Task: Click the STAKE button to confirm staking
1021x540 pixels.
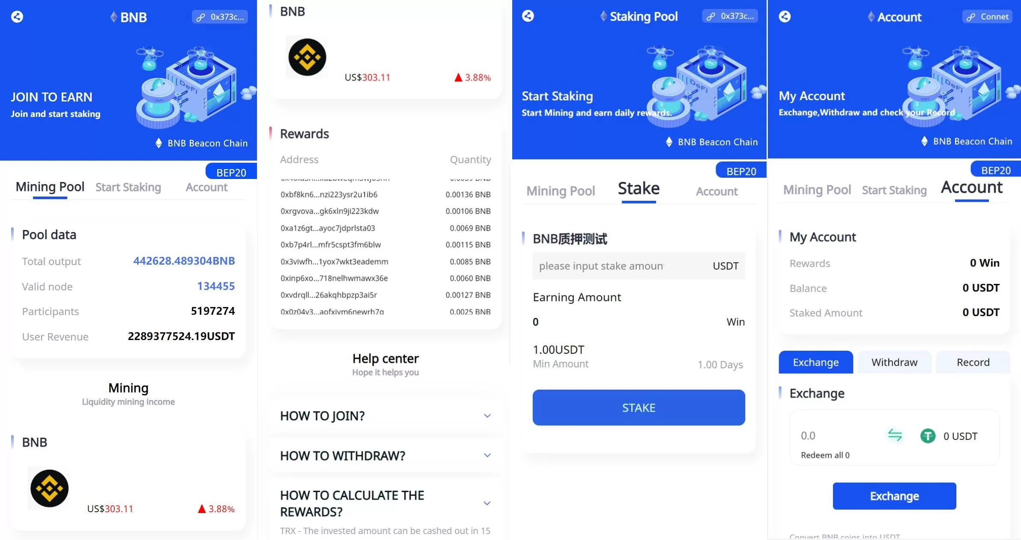Action: tap(639, 407)
